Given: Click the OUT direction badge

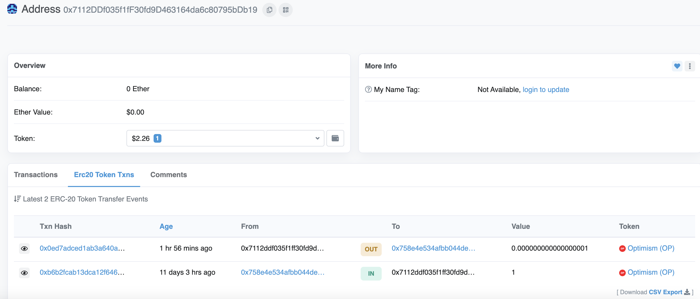Looking at the screenshot, I should click(x=371, y=249).
